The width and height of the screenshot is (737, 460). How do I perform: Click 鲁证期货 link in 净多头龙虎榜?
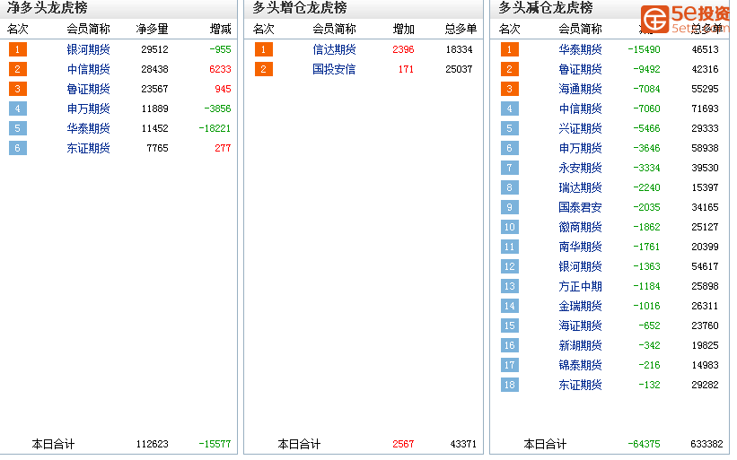point(88,89)
